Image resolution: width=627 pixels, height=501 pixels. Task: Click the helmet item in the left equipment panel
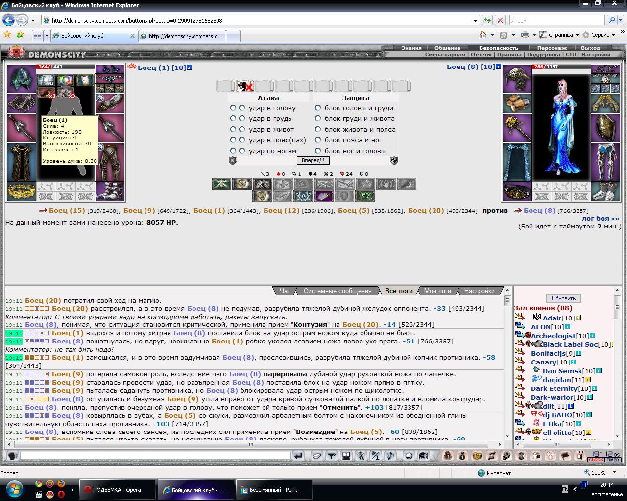[x=21, y=79]
